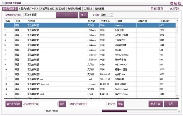Select row shared by 涂山雨
Image resolution: width=183 pixels, height=116 pixels.
(x=90, y=50)
